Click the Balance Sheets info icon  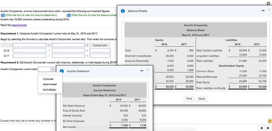point(123,11)
